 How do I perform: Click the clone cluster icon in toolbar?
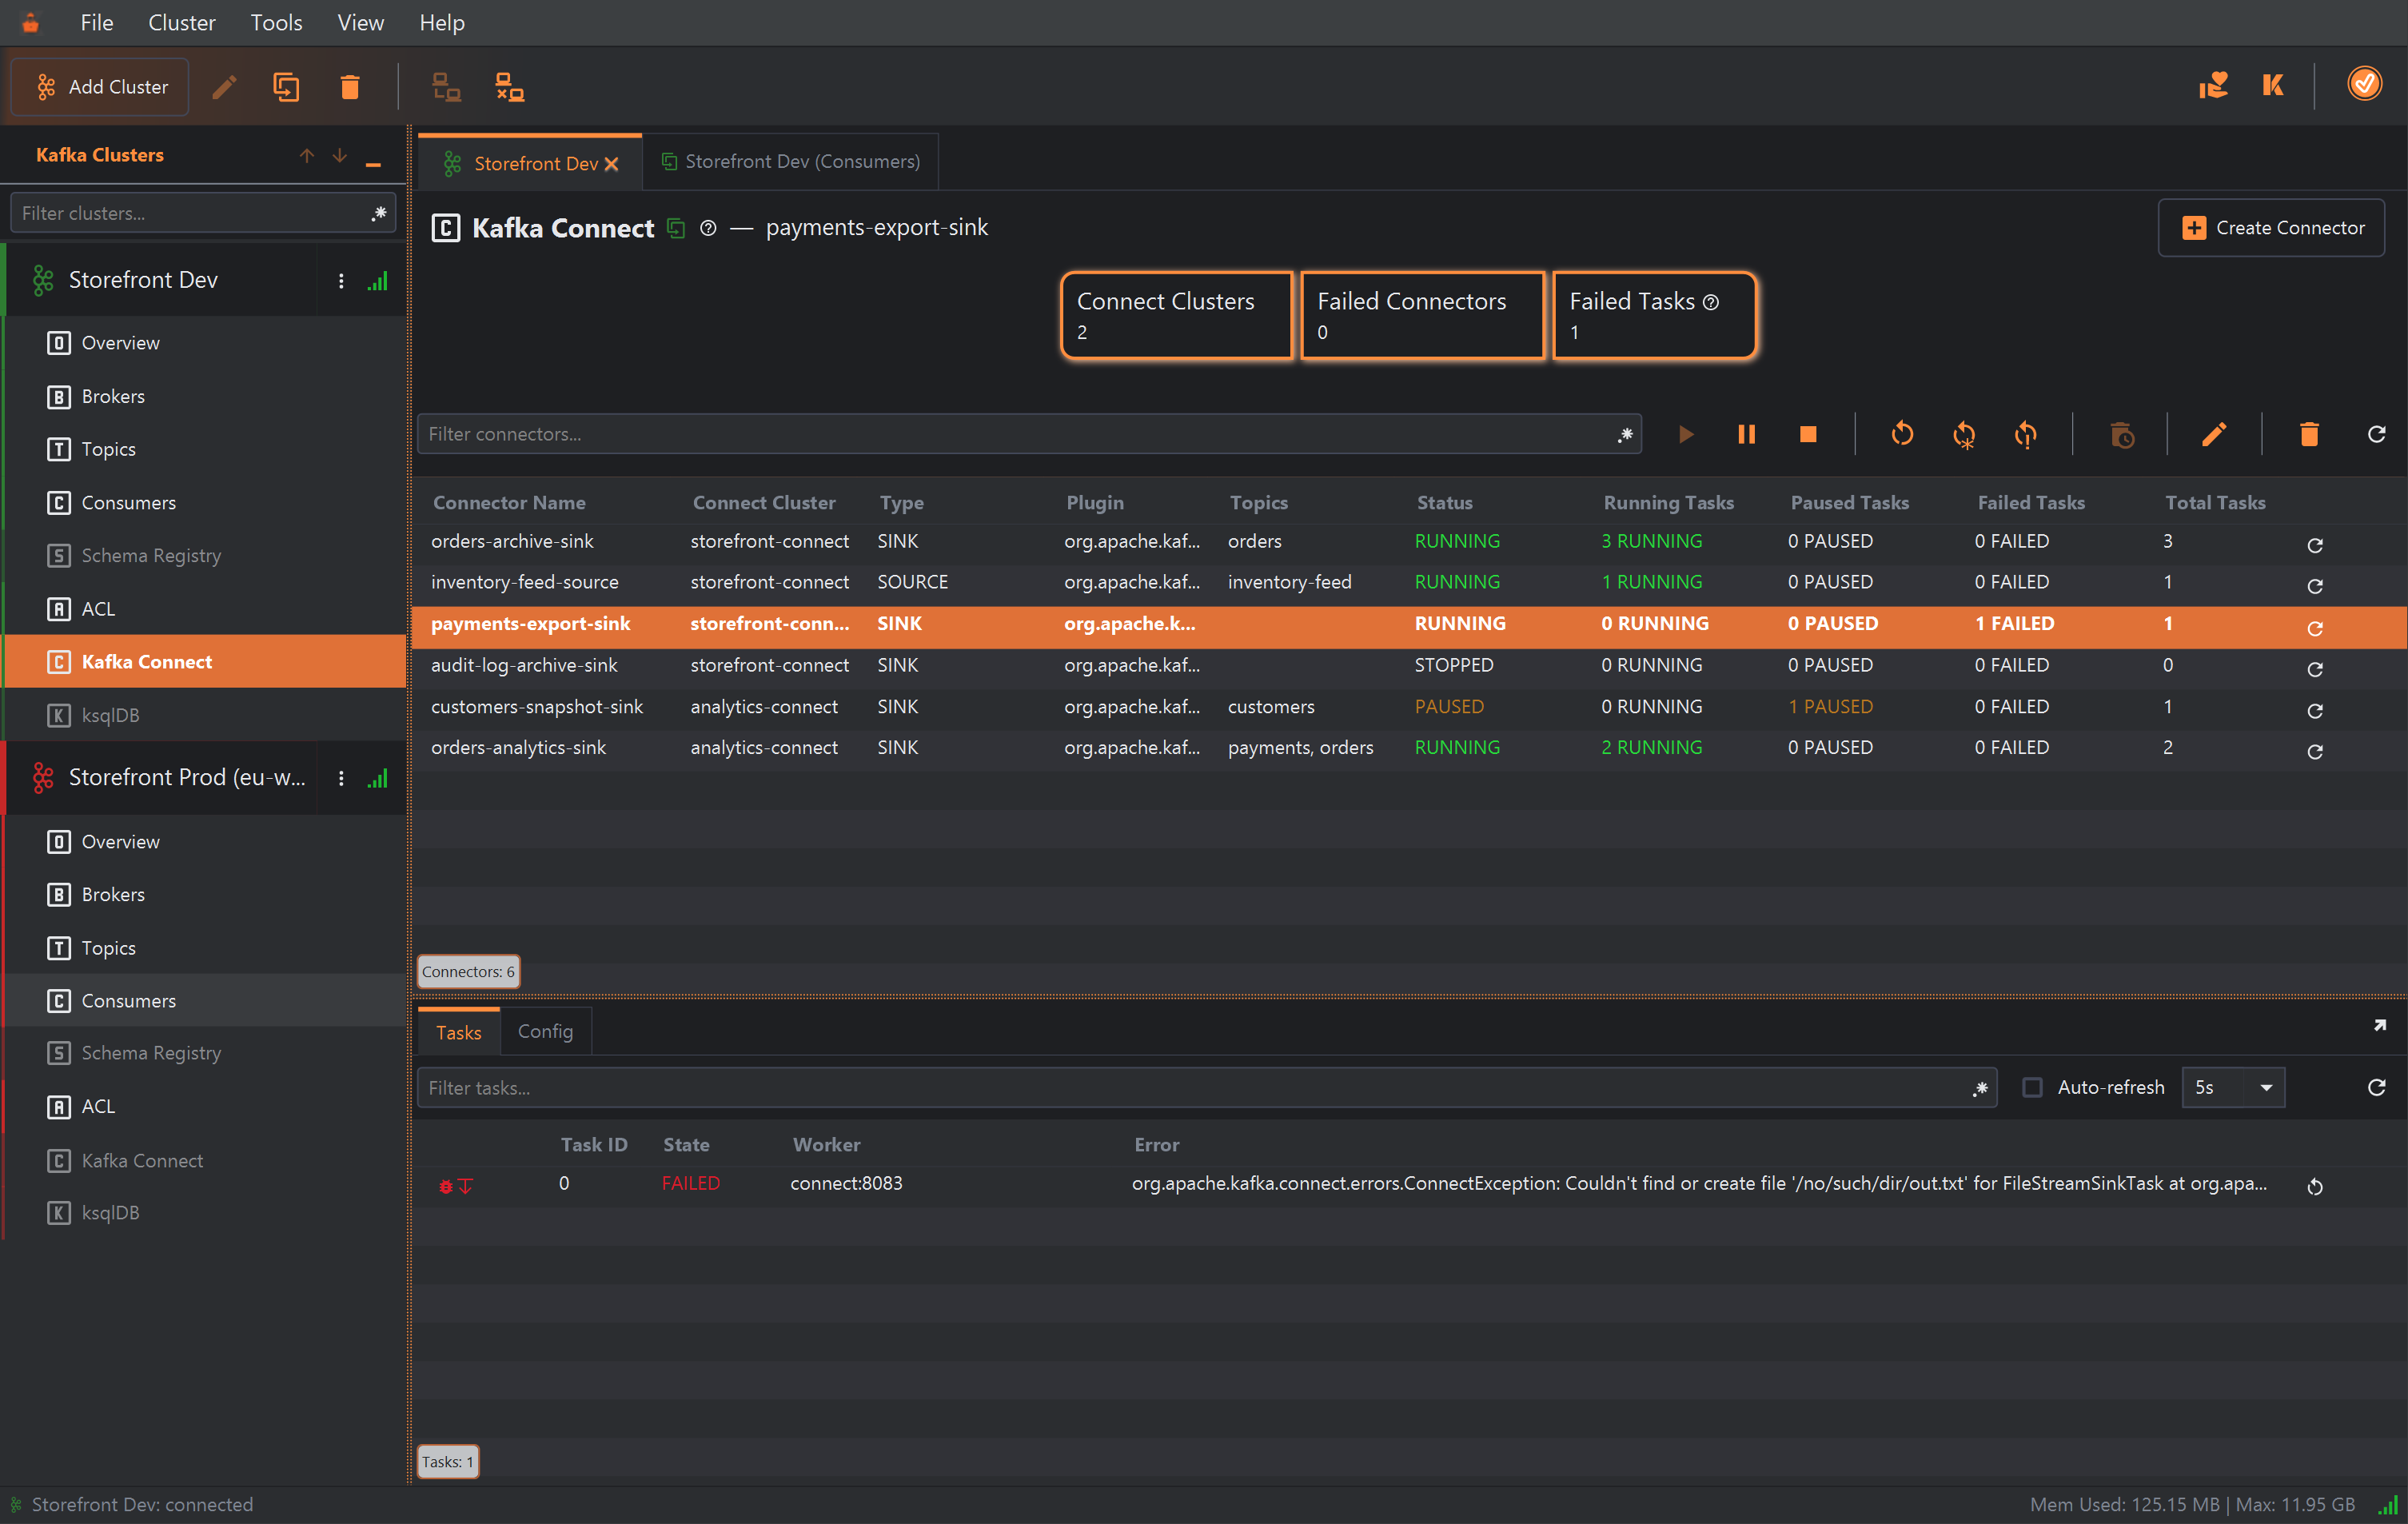click(287, 87)
